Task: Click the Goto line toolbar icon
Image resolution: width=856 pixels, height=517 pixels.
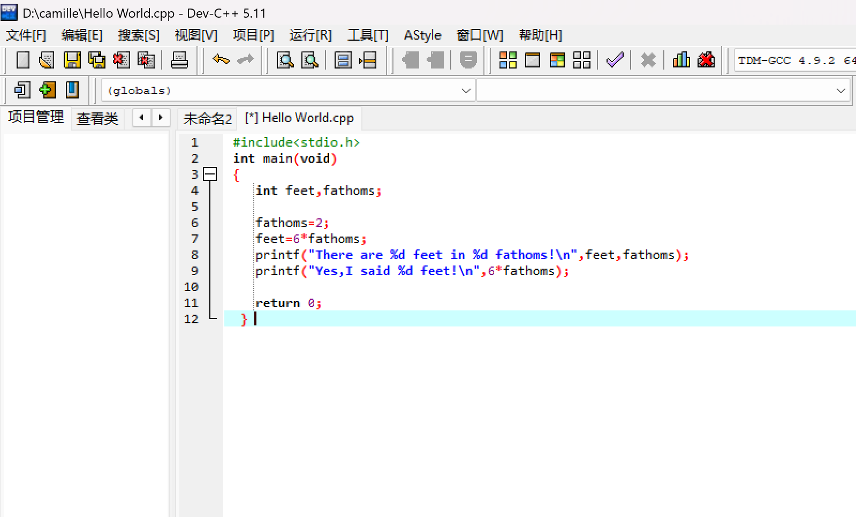Action: click(x=368, y=60)
